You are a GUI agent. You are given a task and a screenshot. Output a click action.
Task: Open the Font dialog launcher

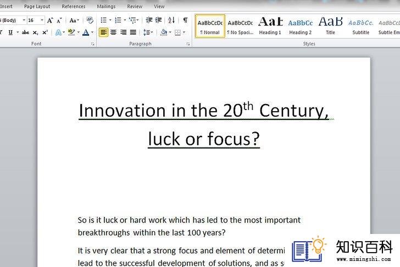[92, 44]
